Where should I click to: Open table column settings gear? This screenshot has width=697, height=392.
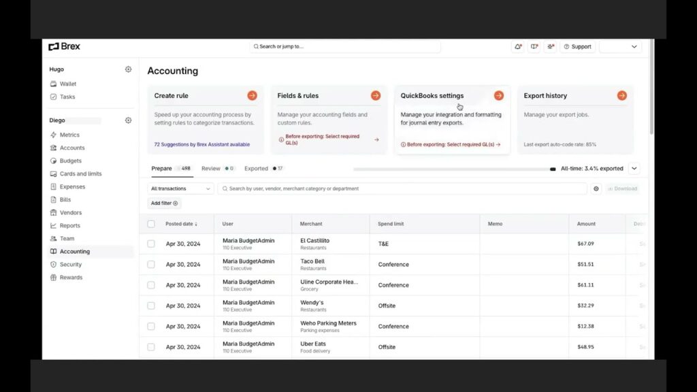tap(596, 189)
